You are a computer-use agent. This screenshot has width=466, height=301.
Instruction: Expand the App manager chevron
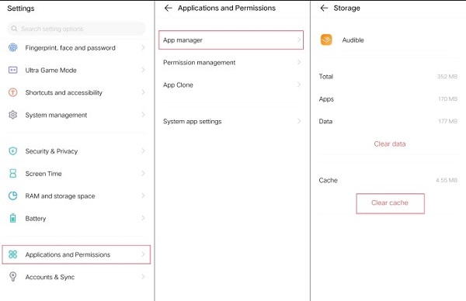tap(299, 40)
